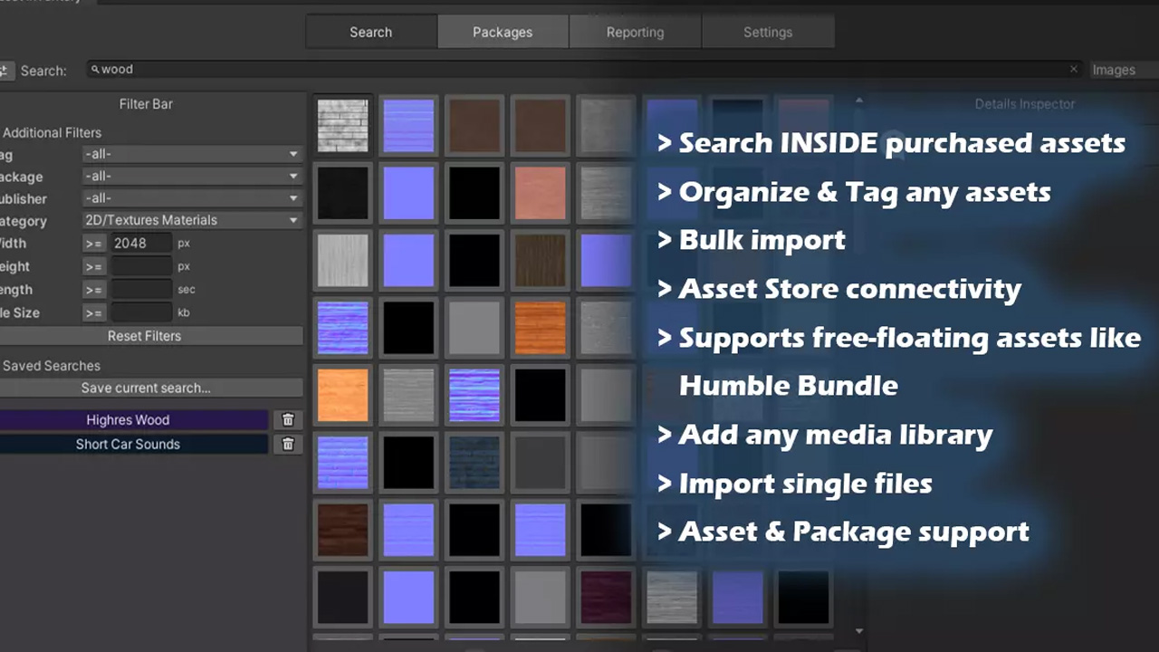Clear the search field with the X icon
1159x652 pixels.
1074,70
